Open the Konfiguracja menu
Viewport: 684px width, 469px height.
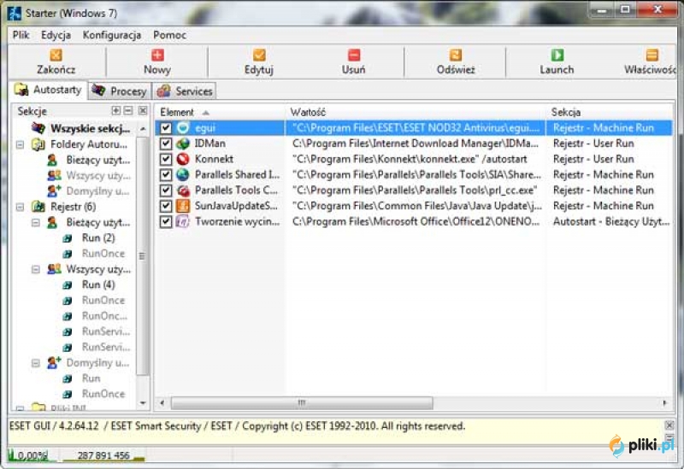click(x=112, y=35)
